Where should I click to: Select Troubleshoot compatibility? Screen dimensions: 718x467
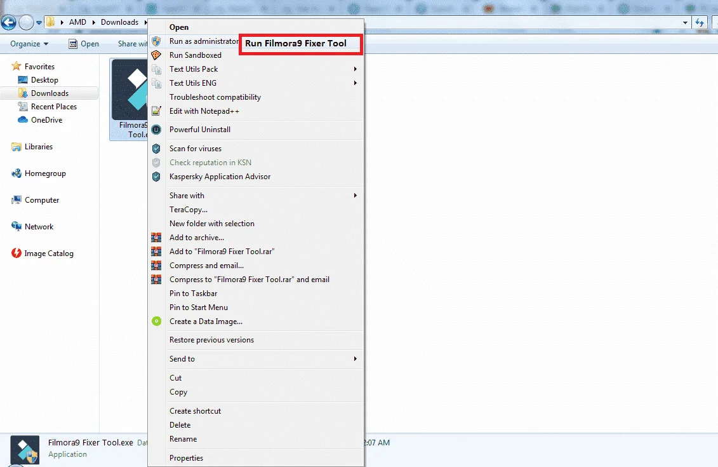point(255,97)
